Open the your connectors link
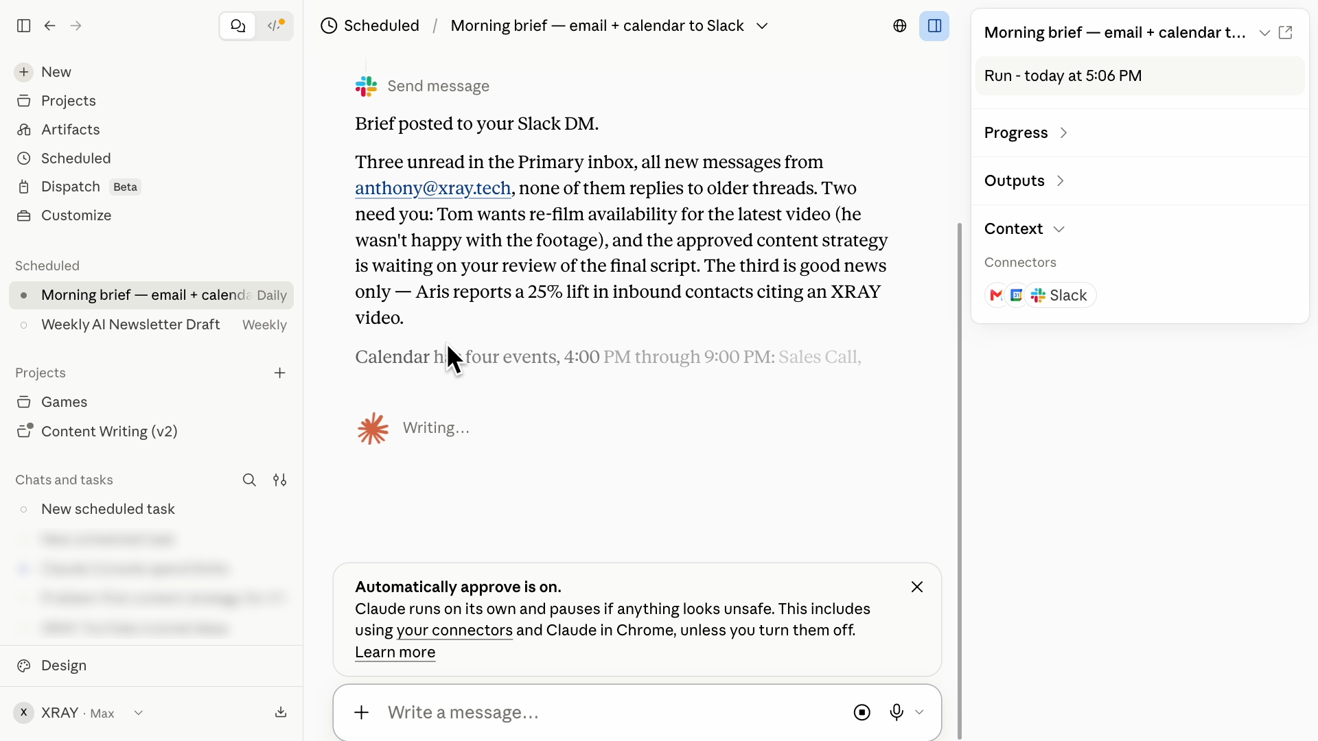1318x741 pixels. pyautogui.click(x=454, y=631)
